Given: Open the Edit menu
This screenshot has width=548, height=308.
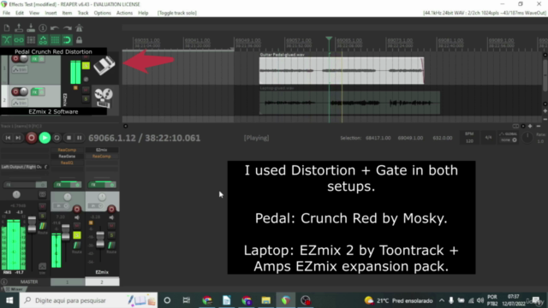Looking at the screenshot, I should pyautogui.click(x=20, y=13).
